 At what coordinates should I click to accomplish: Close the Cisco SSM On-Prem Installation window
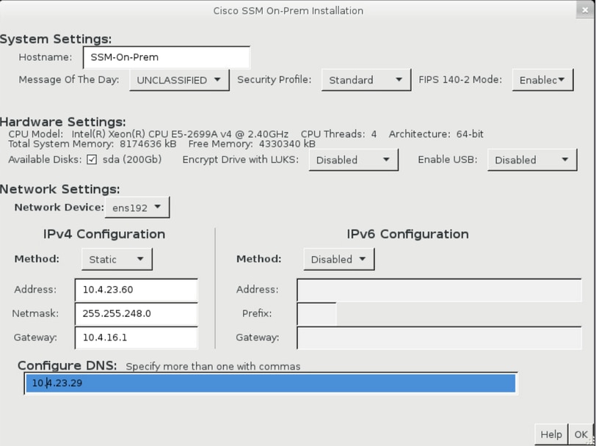584,10
